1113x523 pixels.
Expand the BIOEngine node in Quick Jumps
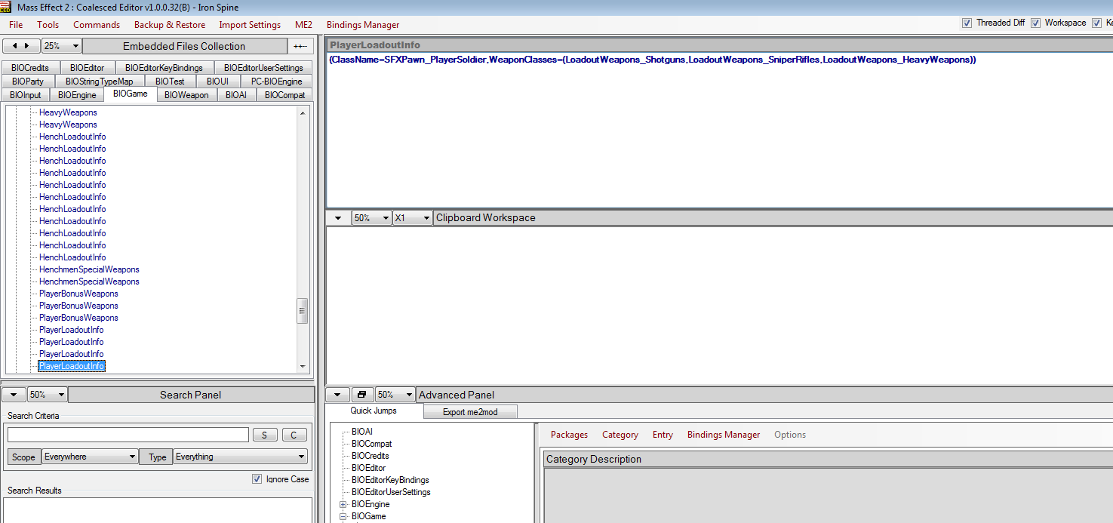pos(343,504)
